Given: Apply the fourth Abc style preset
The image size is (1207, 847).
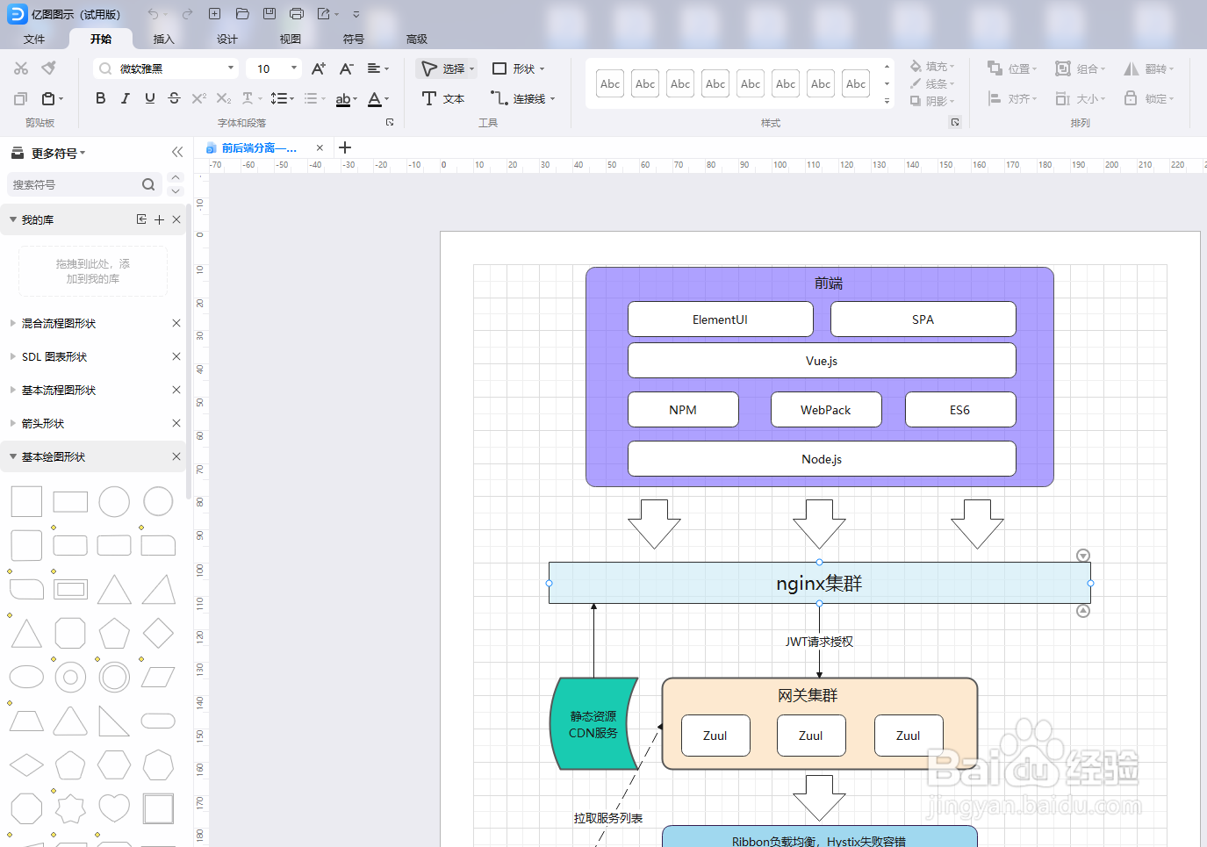Looking at the screenshot, I should (715, 84).
